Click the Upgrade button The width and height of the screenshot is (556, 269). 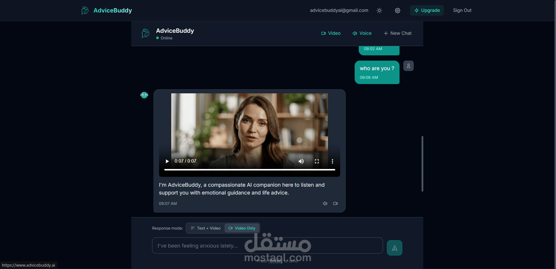coord(427,10)
